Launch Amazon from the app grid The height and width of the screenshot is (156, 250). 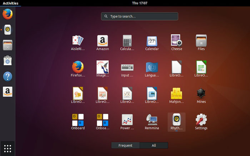coord(102,43)
